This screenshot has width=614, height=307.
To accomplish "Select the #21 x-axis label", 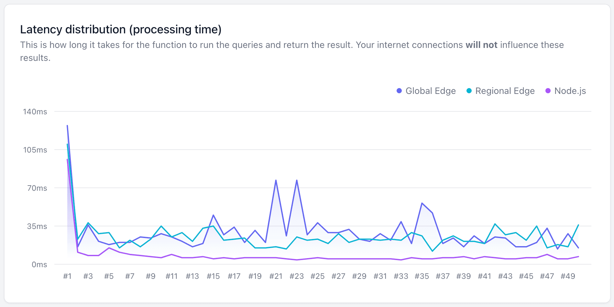I will (x=276, y=276).
